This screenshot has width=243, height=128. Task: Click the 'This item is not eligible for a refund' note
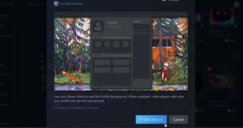click(76, 108)
